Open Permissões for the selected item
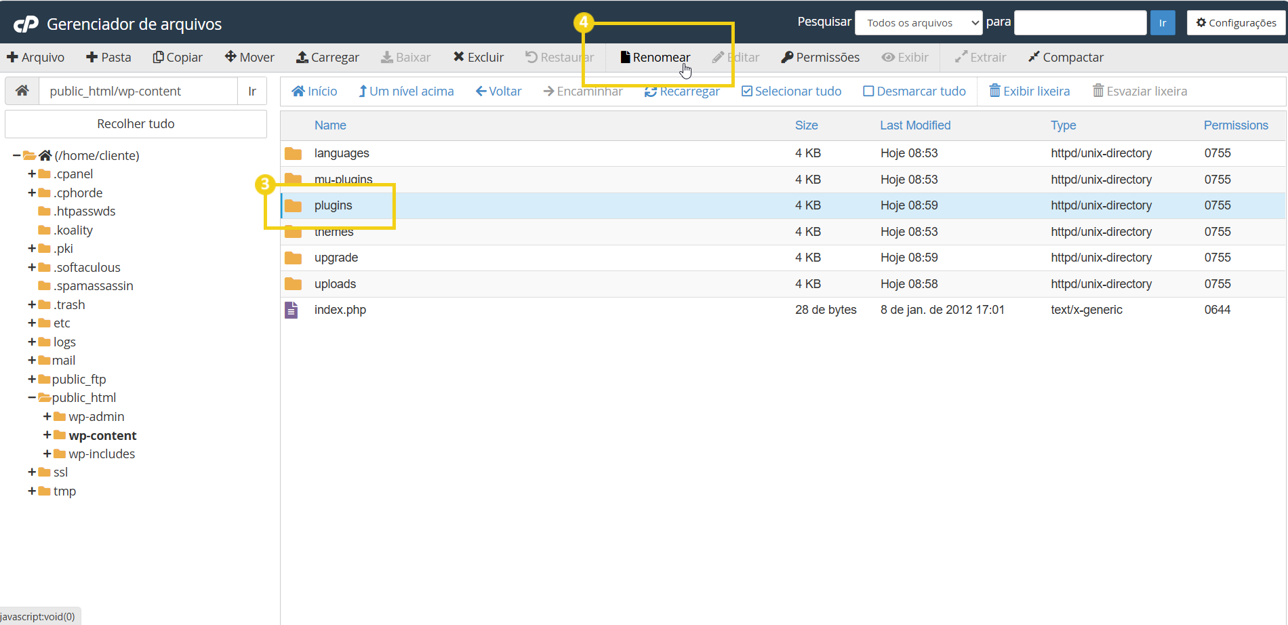 [820, 58]
